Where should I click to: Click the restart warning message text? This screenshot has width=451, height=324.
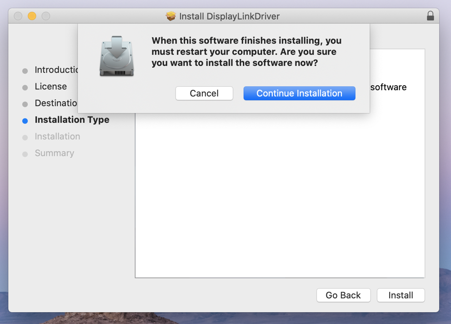pyautogui.click(x=246, y=52)
